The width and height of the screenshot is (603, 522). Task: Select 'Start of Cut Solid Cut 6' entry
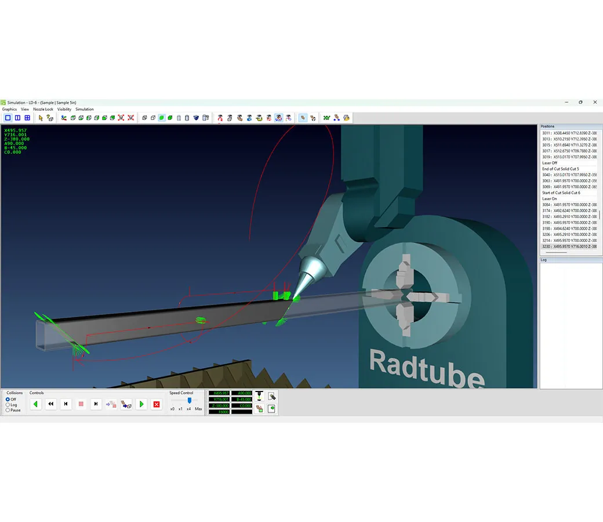click(x=561, y=193)
